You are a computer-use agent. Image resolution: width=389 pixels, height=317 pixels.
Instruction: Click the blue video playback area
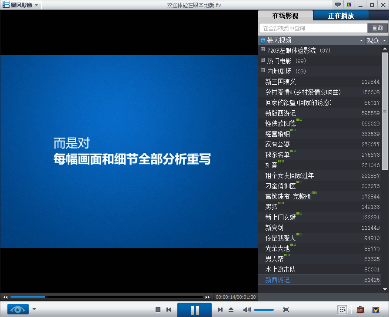[x=129, y=151]
